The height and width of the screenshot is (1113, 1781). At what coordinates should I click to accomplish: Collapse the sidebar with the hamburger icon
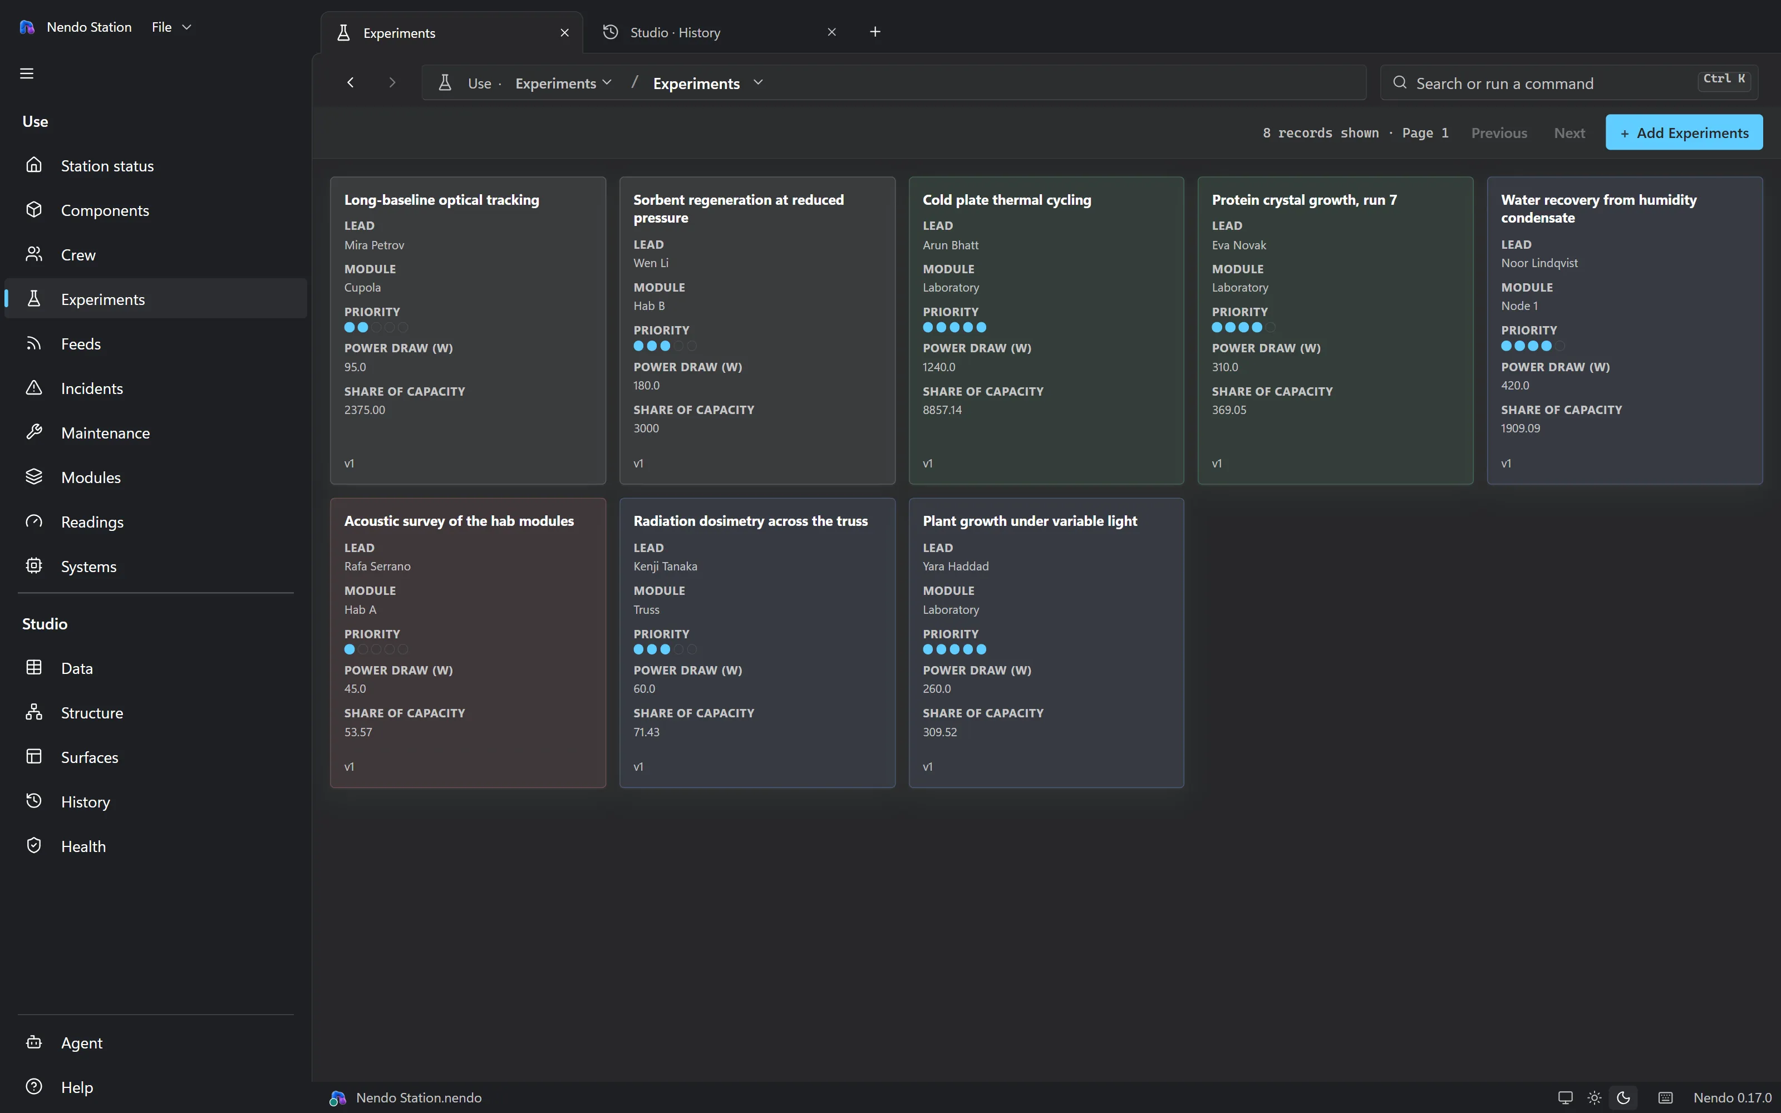tap(27, 73)
